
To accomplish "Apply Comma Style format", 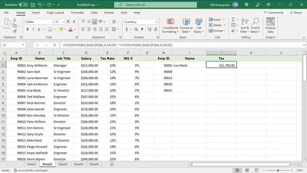I will (142, 29).
